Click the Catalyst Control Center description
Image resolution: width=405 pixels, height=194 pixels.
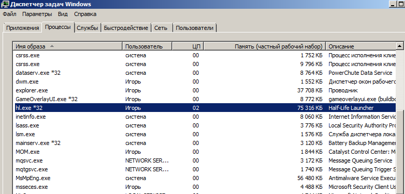click(362, 152)
